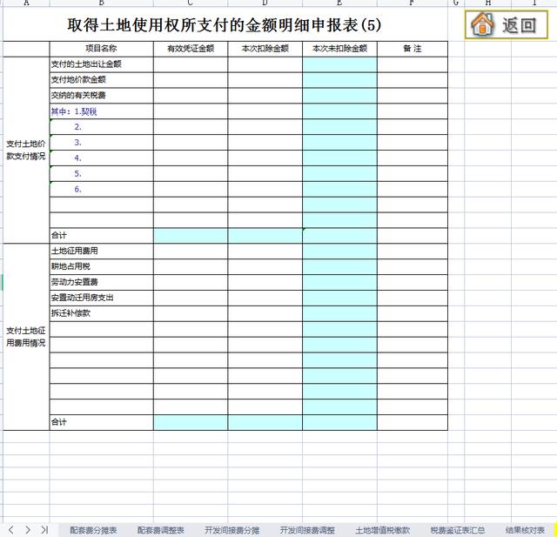The image size is (557, 537).
Task: Select the cell labeled 4.
Action: coord(101,158)
